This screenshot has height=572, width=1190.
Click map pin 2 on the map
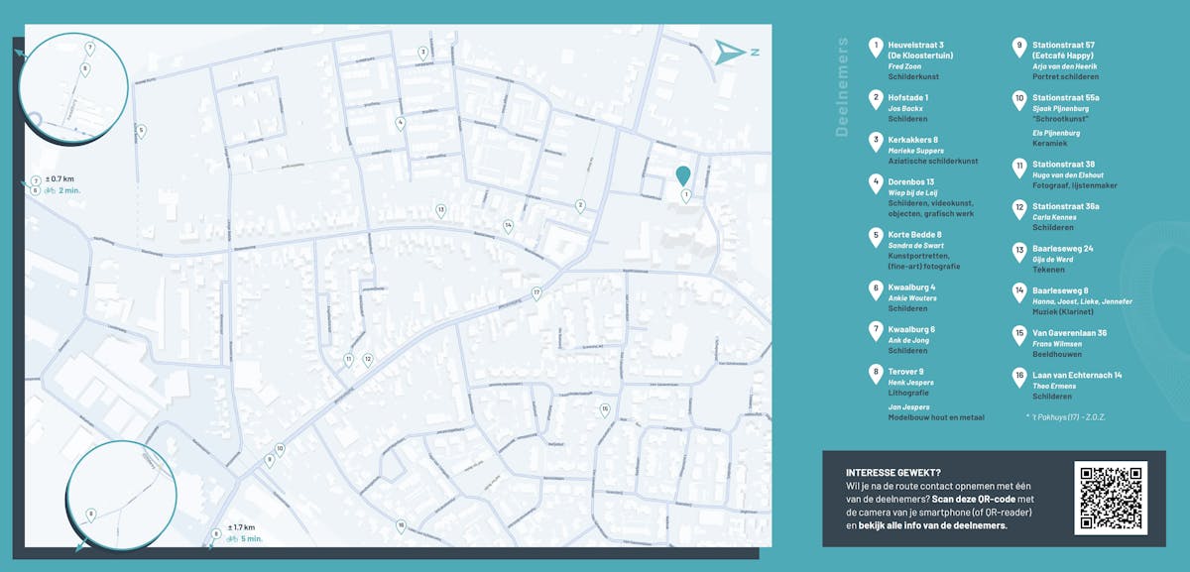point(580,205)
